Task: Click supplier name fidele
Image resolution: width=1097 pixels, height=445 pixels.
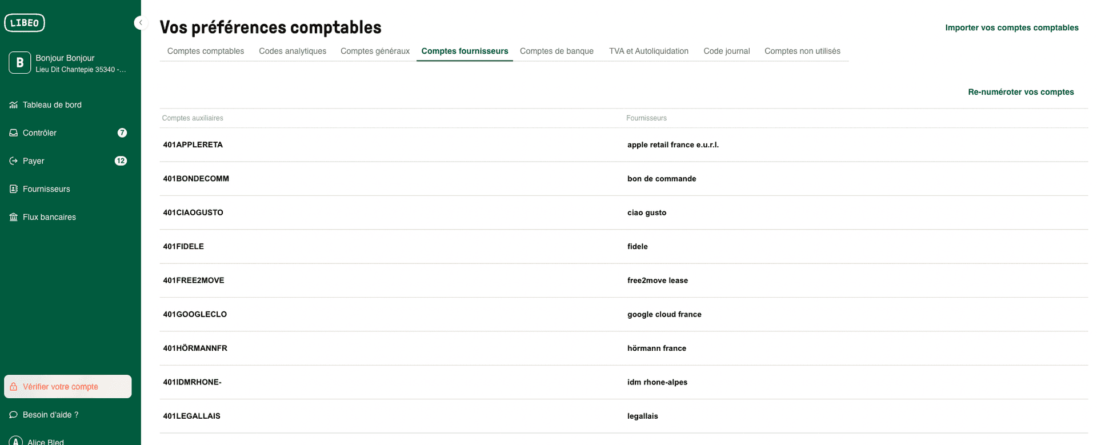Action: pyautogui.click(x=638, y=247)
